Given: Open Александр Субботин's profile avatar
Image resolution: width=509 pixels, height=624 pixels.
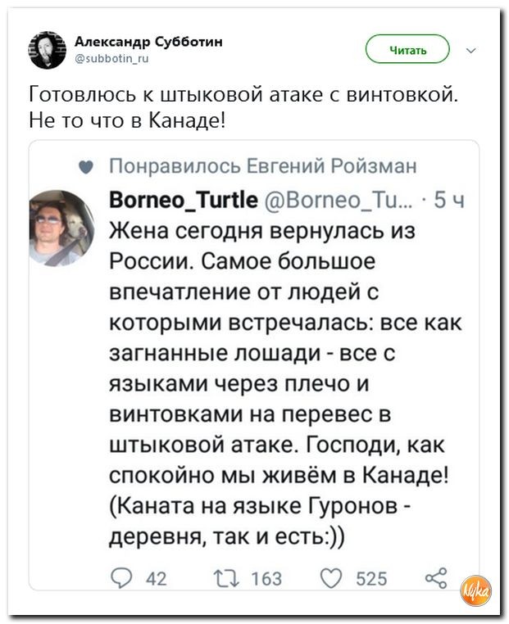Looking at the screenshot, I should [47, 50].
